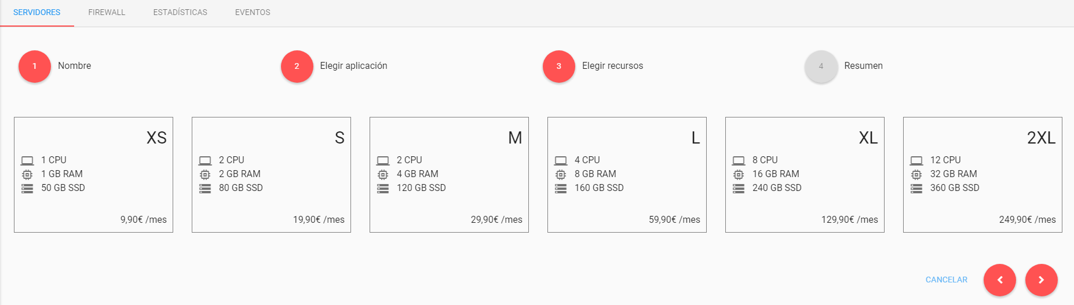The width and height of the screenshot is (1074, 305).
Task: Choose the XS plan card
Action: tap(93, 175)
